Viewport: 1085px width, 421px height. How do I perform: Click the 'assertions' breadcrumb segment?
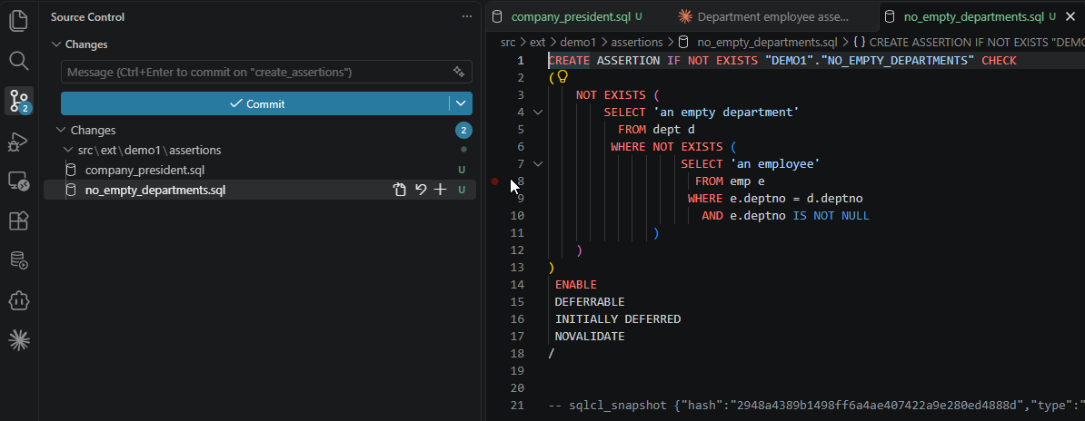coord(637,42)
